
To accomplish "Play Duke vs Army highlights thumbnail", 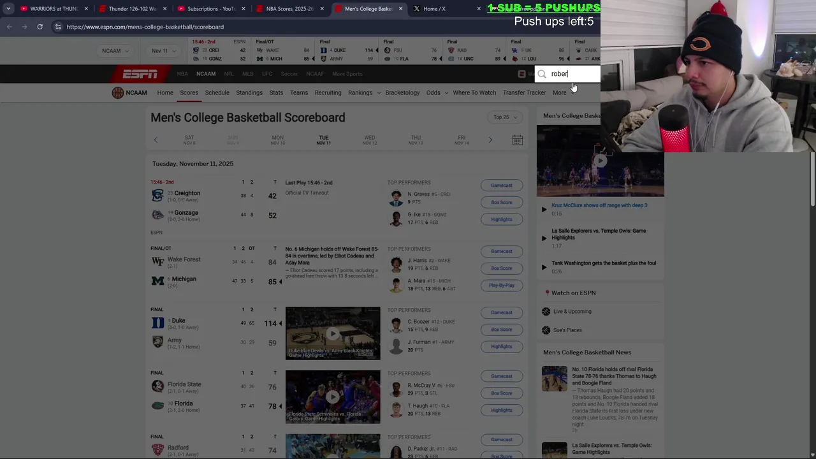I will (x=333, y=333).
